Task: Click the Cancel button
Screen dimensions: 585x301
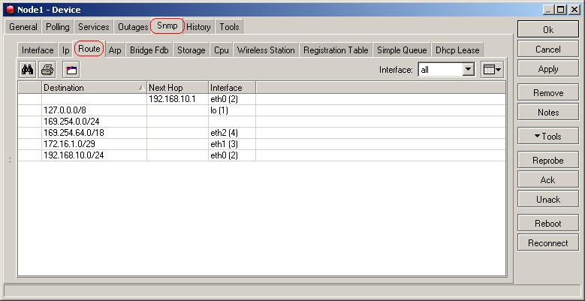Action: pyautogui.click(x=547, y=50)
